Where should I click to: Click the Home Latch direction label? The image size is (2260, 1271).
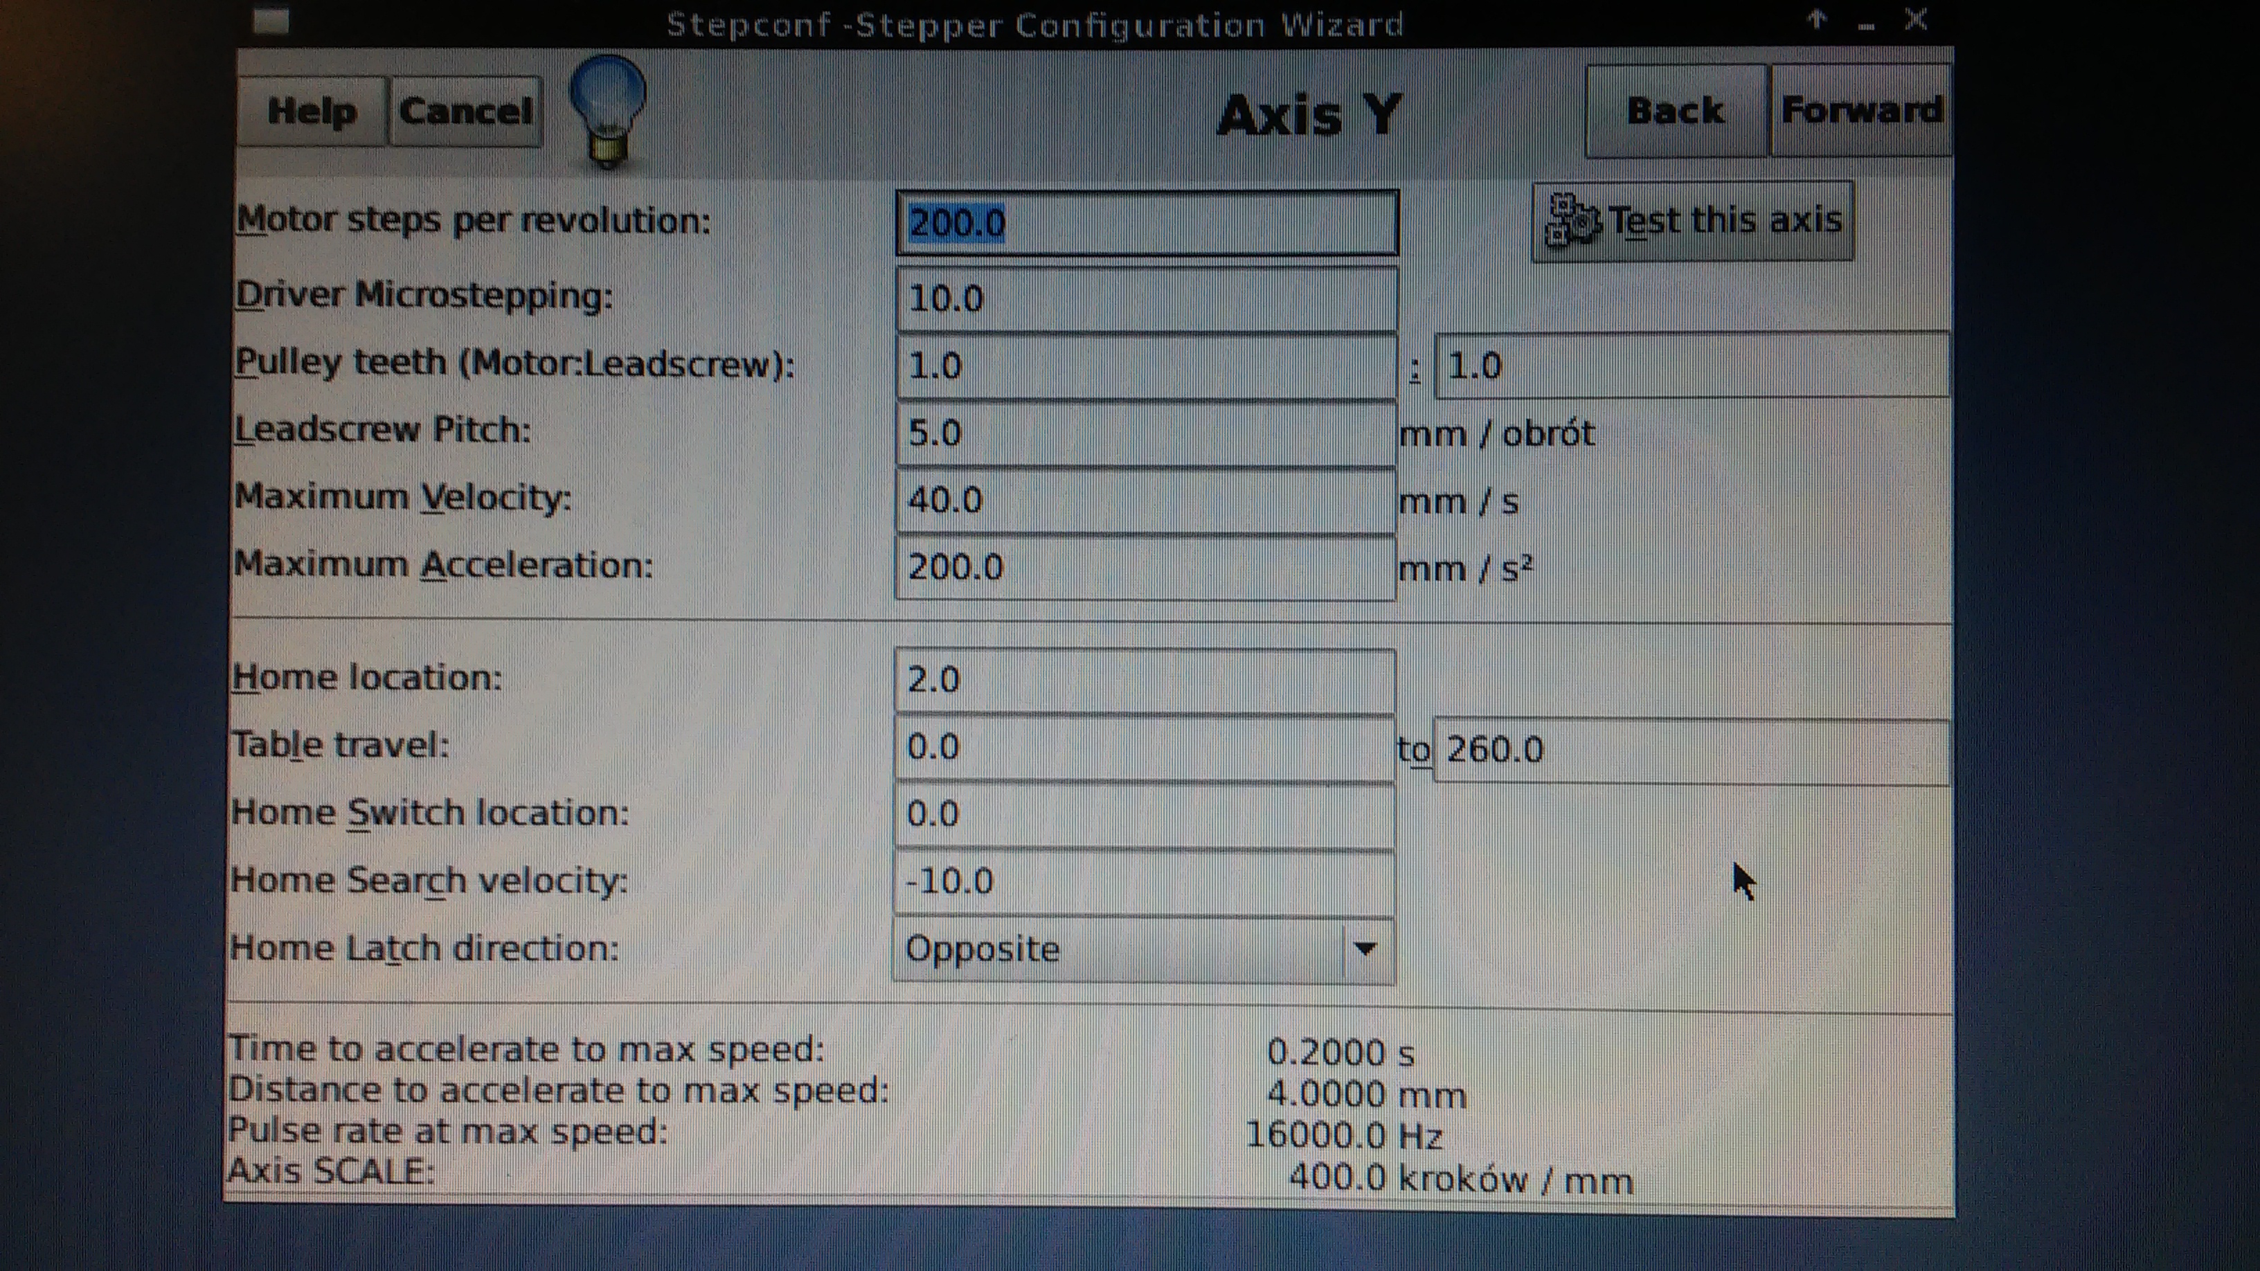(x=424, y=948)
